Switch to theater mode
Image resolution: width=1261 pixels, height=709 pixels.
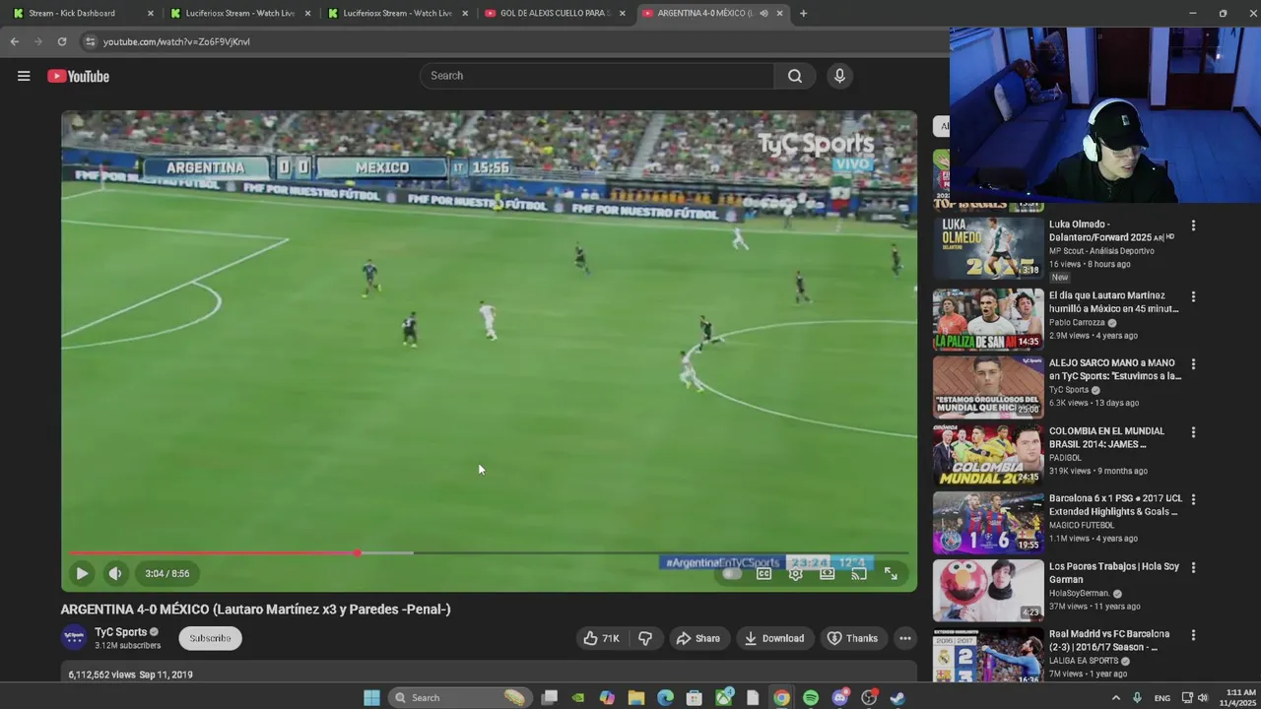pyautogui.click(x=827, y=573)
